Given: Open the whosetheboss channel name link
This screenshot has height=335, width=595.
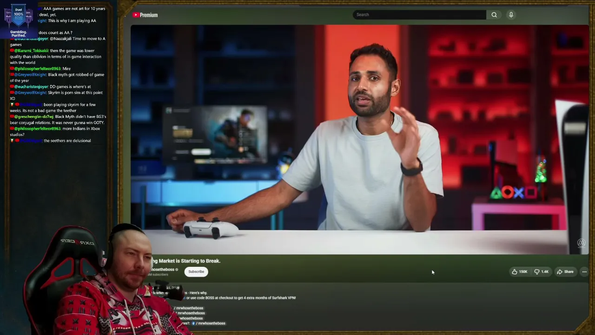Looking at the screenshot, I should 163,269.
